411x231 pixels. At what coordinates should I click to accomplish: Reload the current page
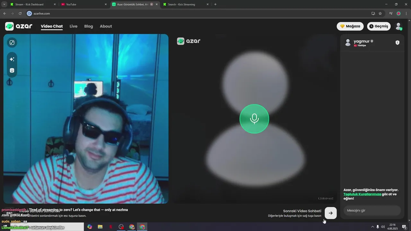tap(20, 13)
